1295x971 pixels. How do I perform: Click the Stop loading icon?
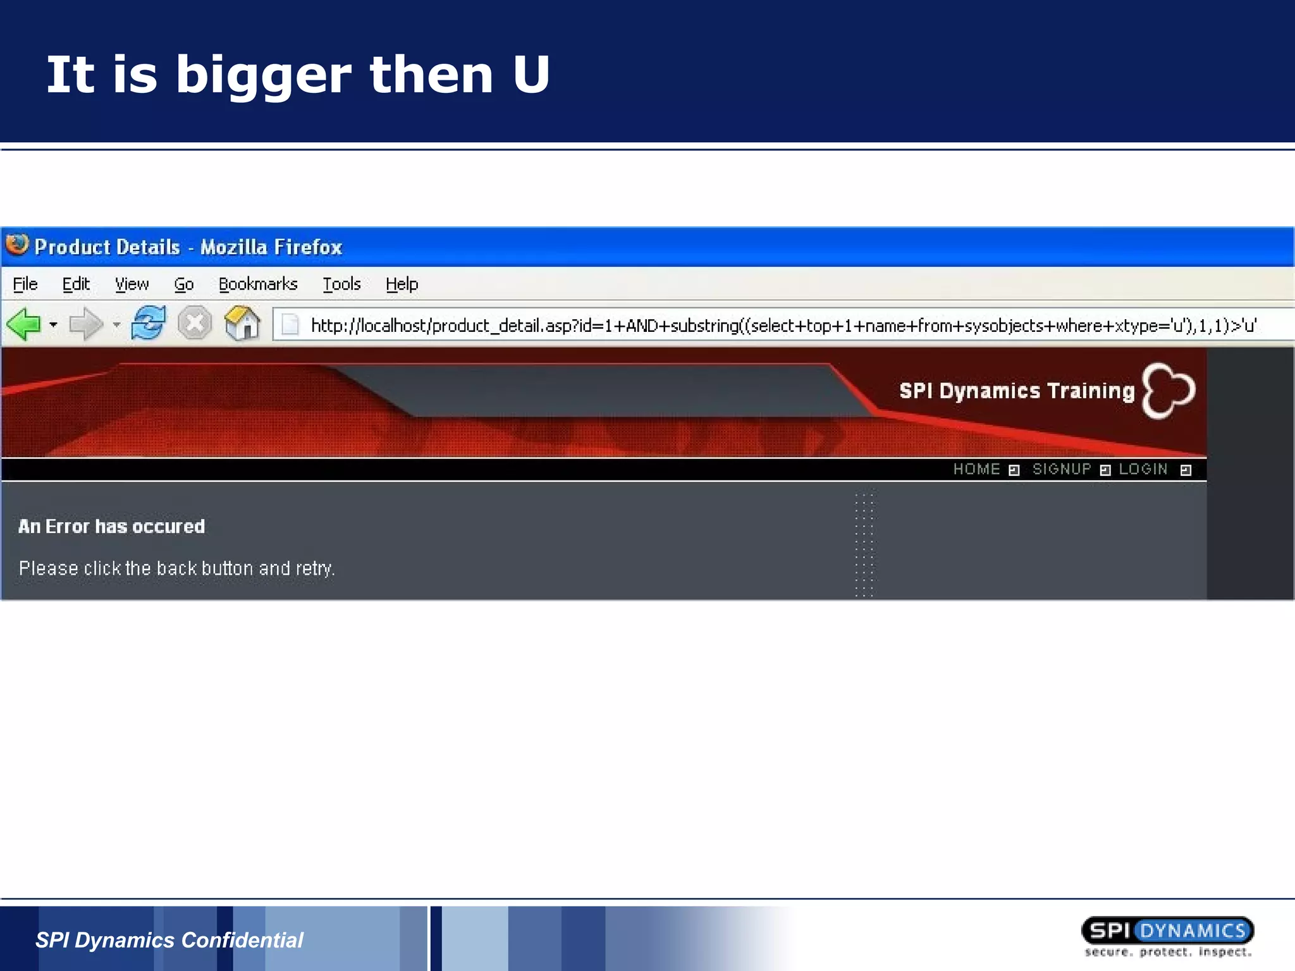pos(194,324)
